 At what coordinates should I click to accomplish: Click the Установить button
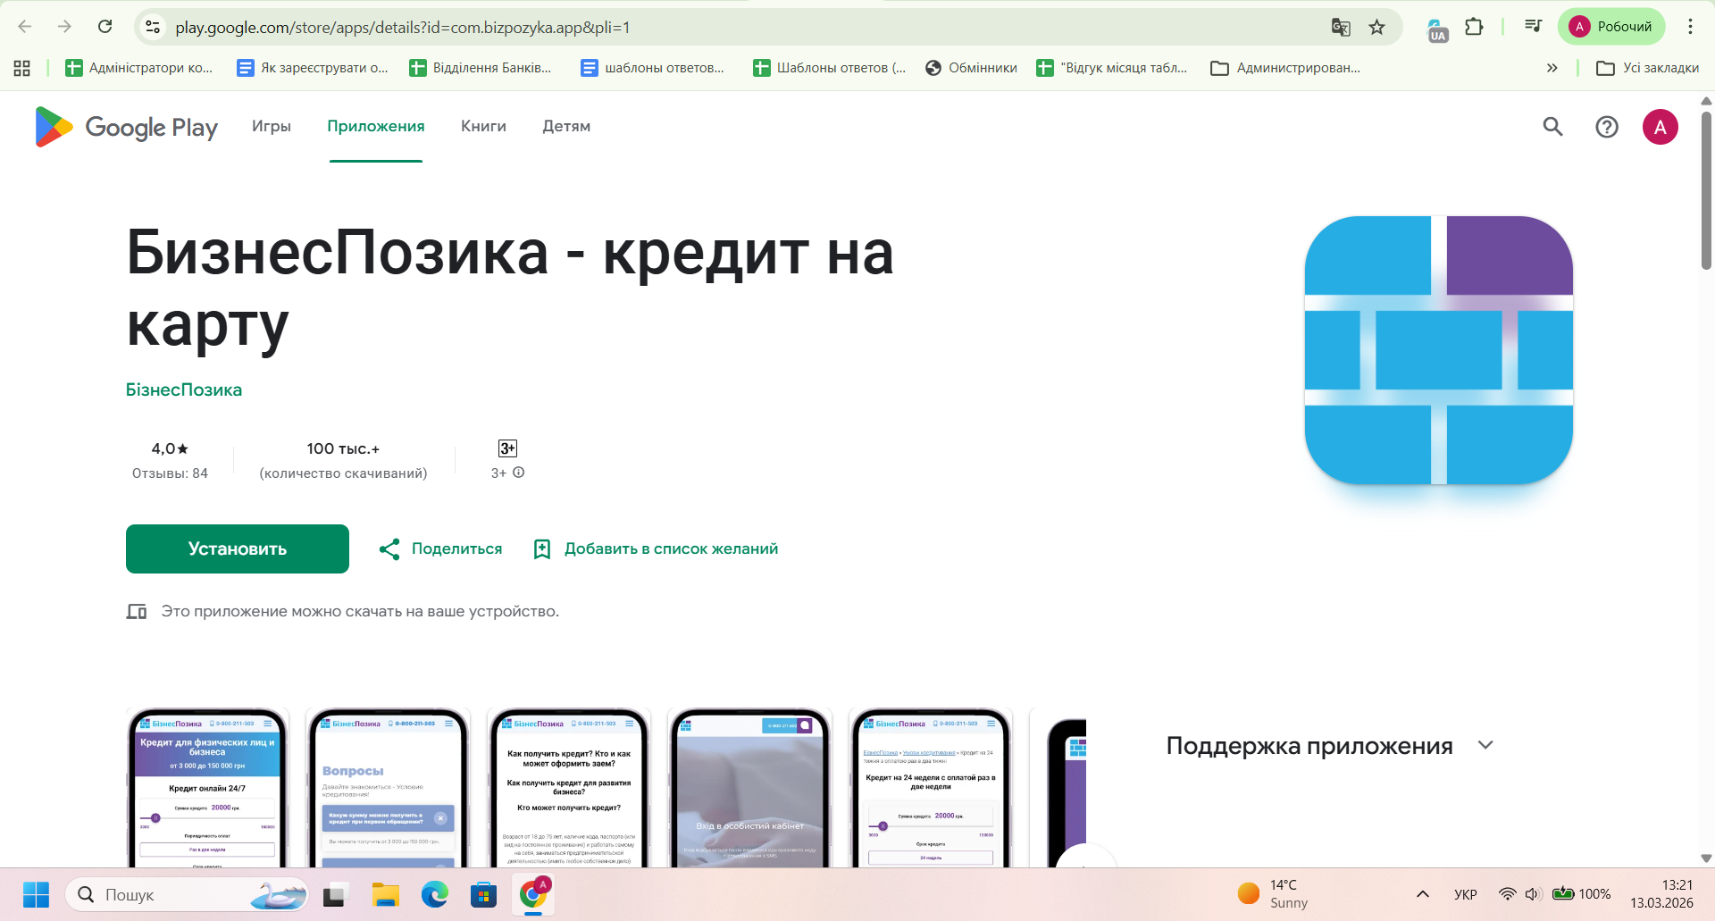(x=238, y=548)
